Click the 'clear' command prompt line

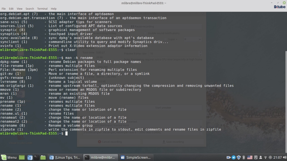pos(38,50)
